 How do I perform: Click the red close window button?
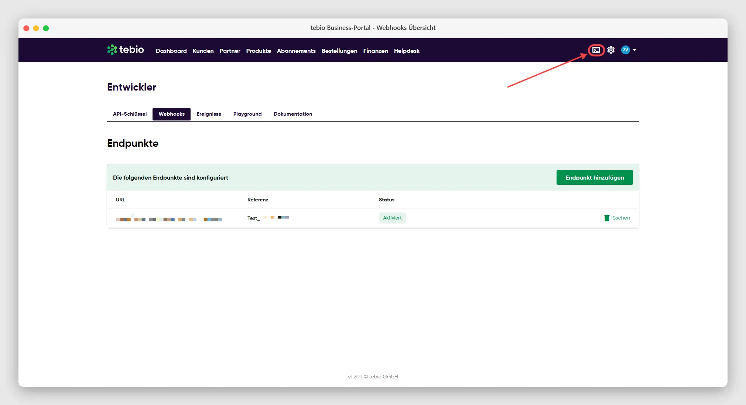(26, 28)
